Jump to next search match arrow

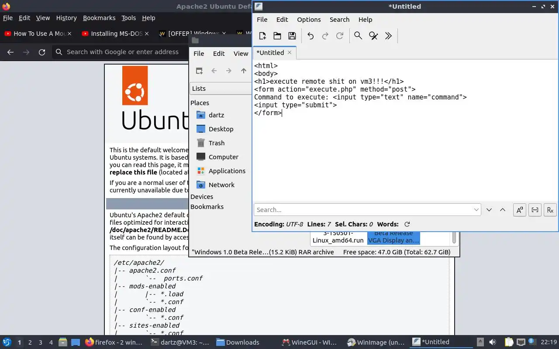(489, 210)
